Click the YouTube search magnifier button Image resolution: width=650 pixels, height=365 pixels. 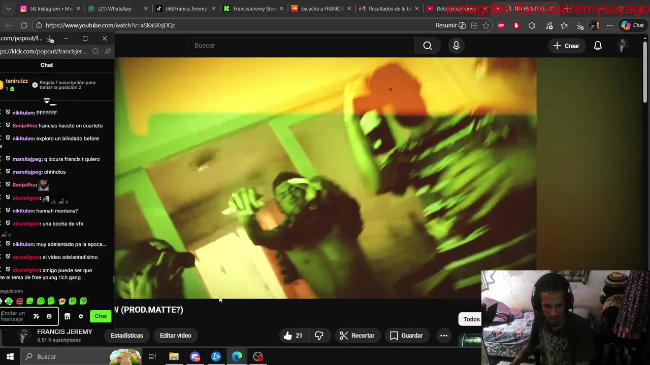coord(428,46)
